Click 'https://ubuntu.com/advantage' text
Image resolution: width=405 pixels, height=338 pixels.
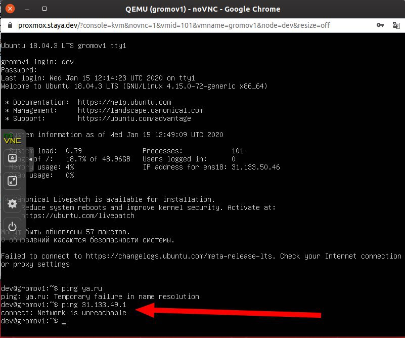134,118
